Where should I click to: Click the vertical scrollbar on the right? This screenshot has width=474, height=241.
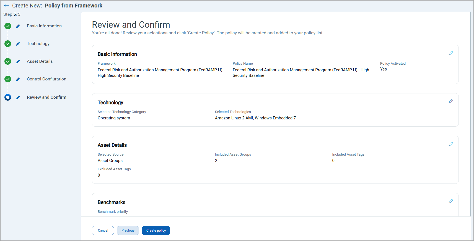(470, 111)
